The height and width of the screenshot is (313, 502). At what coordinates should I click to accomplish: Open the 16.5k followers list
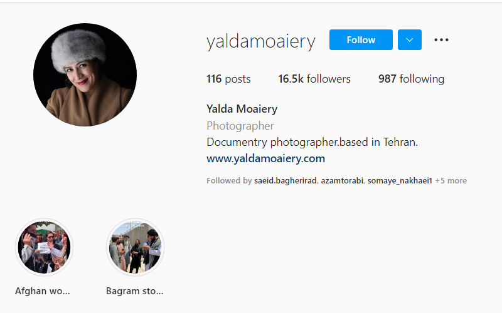(x=314, y=79)
